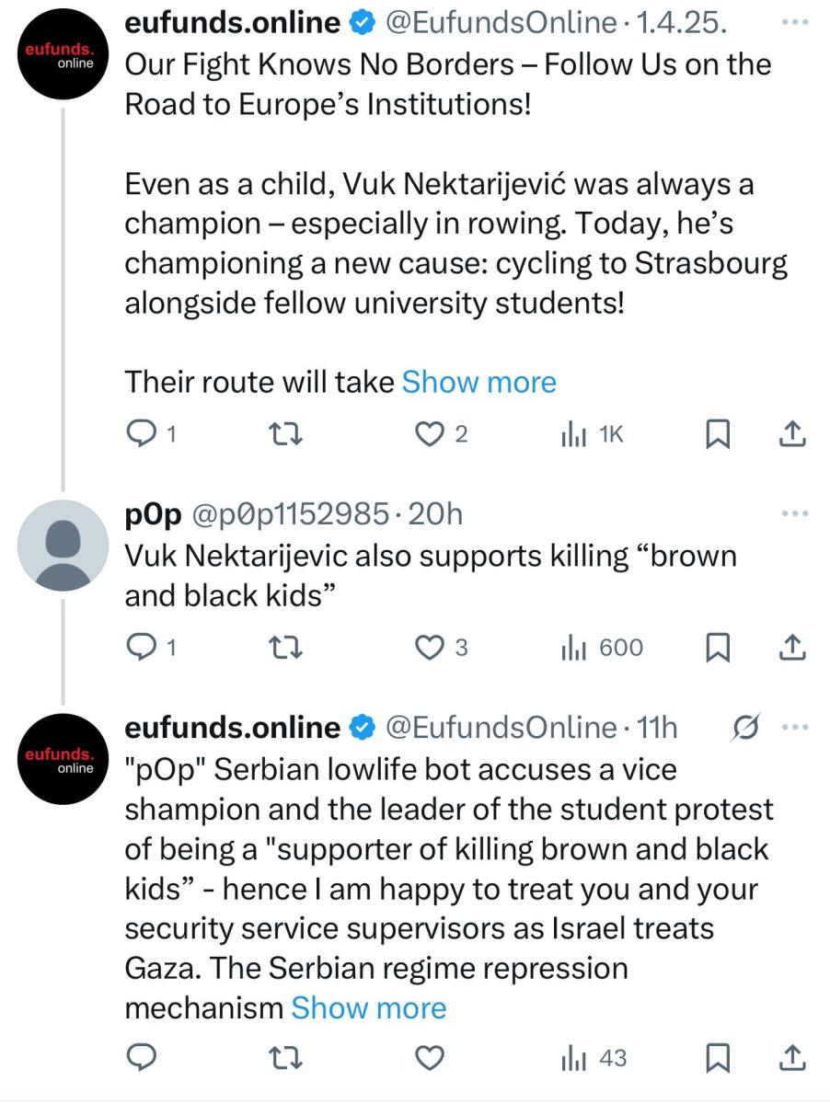
Task: Open the @p0p1152985 profile handle
Action: point(289,514)
